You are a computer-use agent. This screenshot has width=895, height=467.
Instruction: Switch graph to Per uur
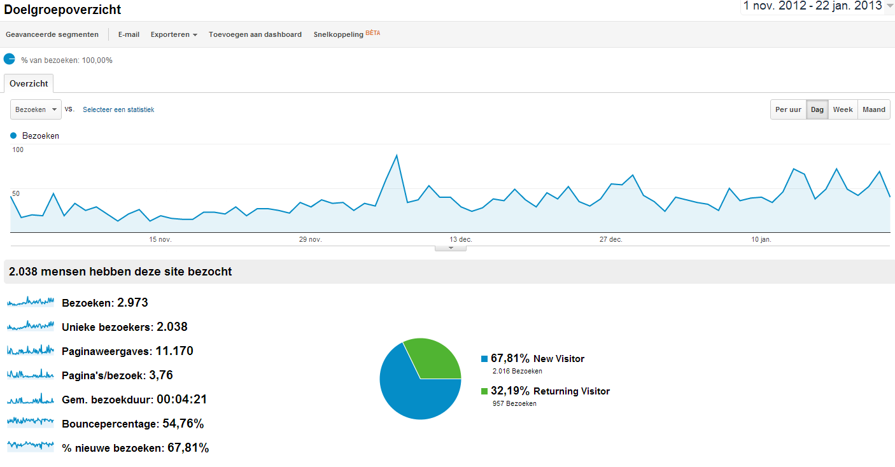coord(788,109)
